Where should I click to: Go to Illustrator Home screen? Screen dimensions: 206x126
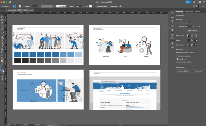pyautogui.click(x=10, y=2)
